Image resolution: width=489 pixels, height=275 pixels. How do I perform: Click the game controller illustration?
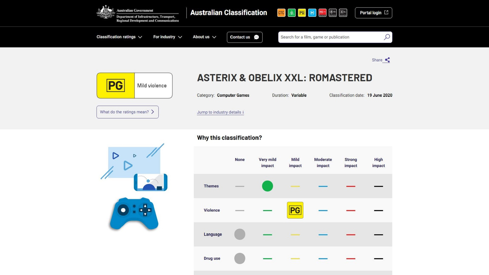tap(134, 213)
